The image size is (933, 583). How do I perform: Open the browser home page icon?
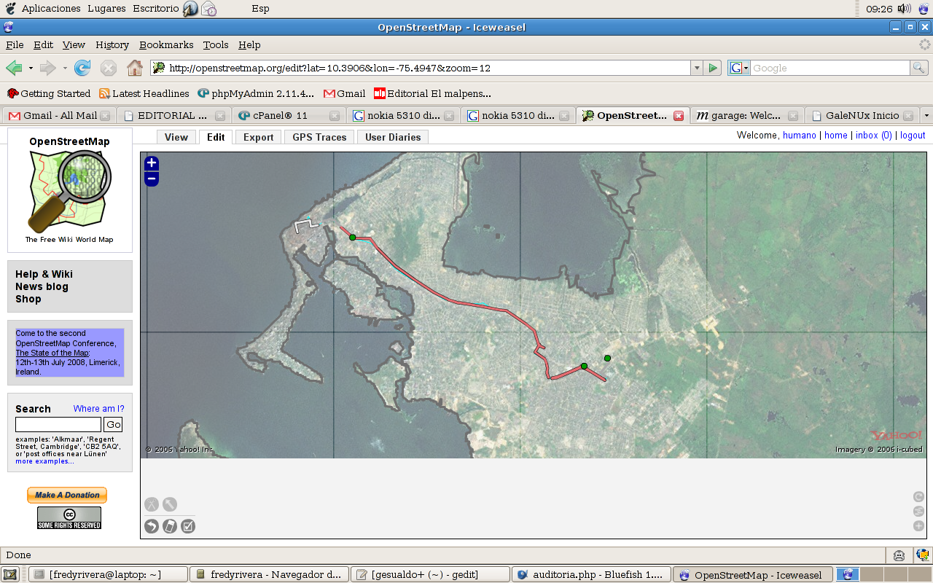[x=135, y=68]
